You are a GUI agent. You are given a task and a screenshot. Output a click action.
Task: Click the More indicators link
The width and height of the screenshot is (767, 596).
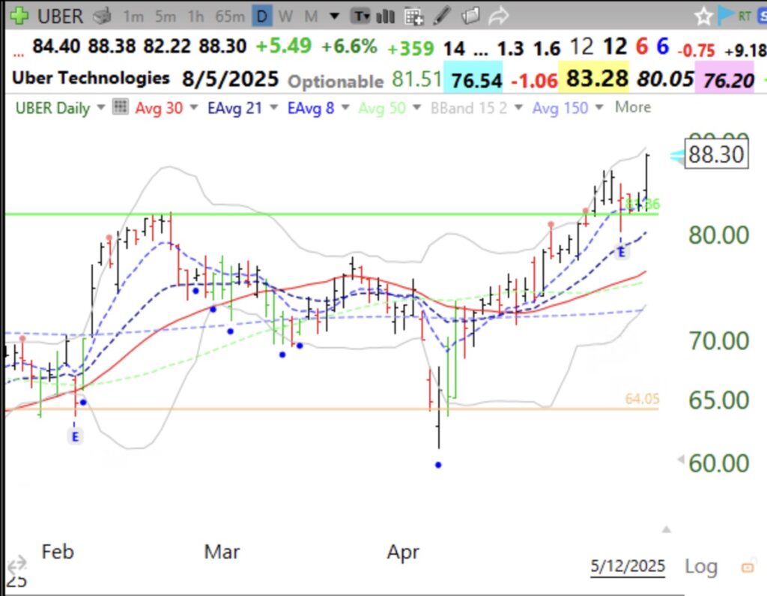tap(631, 108)
